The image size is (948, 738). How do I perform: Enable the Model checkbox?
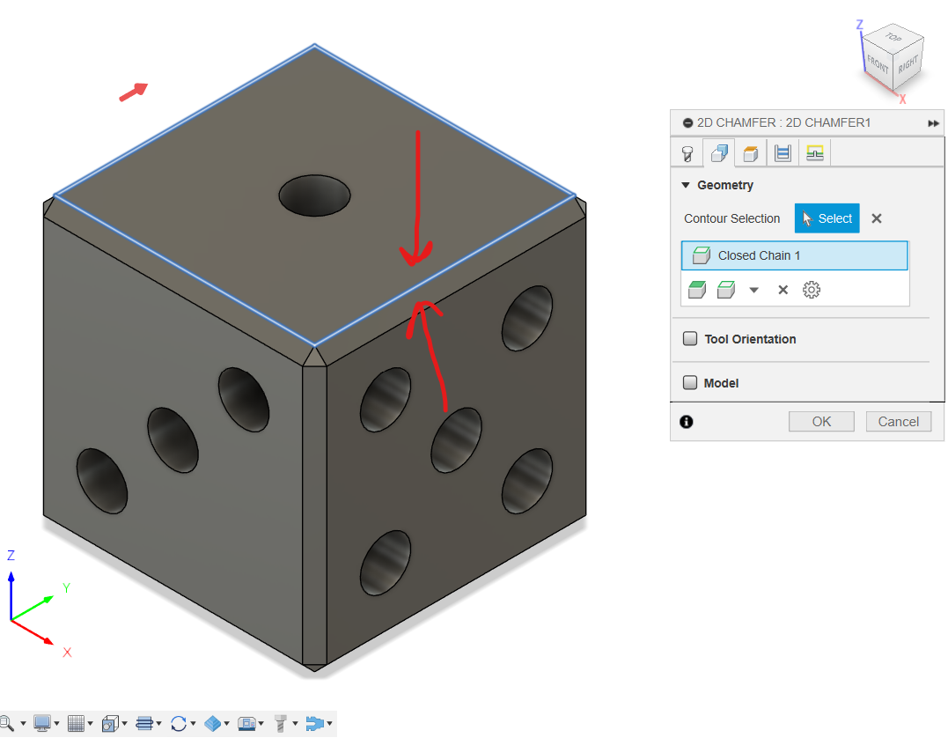click(689, 382)
